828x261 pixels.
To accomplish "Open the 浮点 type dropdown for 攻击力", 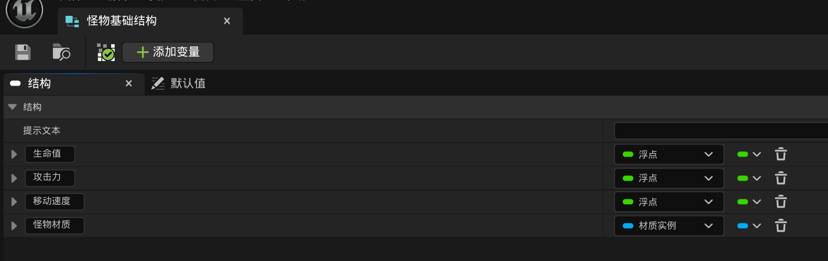I will pos(669,178).
